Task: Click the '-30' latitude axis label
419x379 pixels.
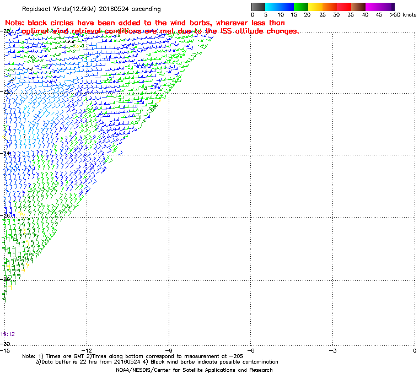Action: [6, 344]
